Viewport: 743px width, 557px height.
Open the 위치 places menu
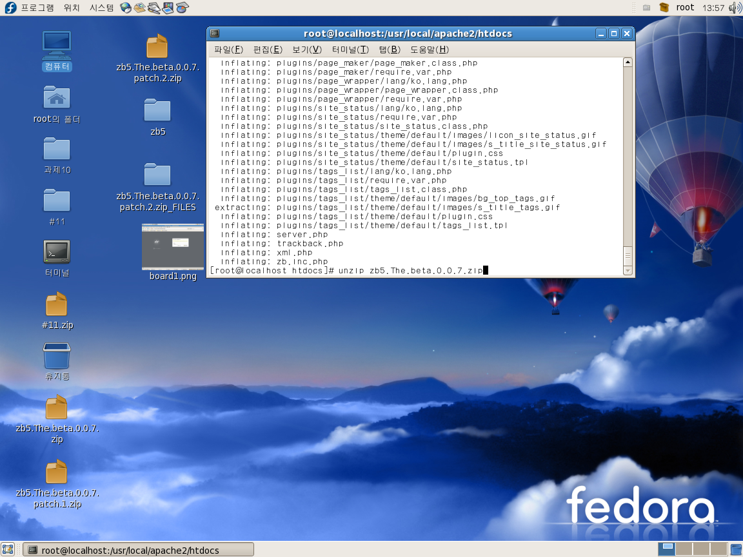(x=72, y=8)
